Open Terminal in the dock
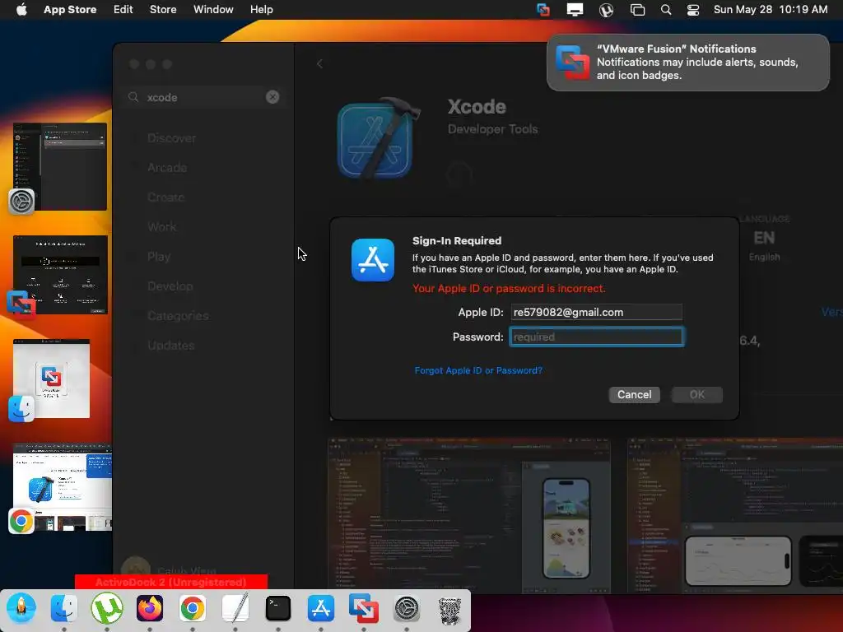 point(278,608)
